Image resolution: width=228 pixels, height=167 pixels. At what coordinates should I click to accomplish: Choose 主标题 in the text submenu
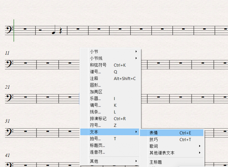click(172, 162)
